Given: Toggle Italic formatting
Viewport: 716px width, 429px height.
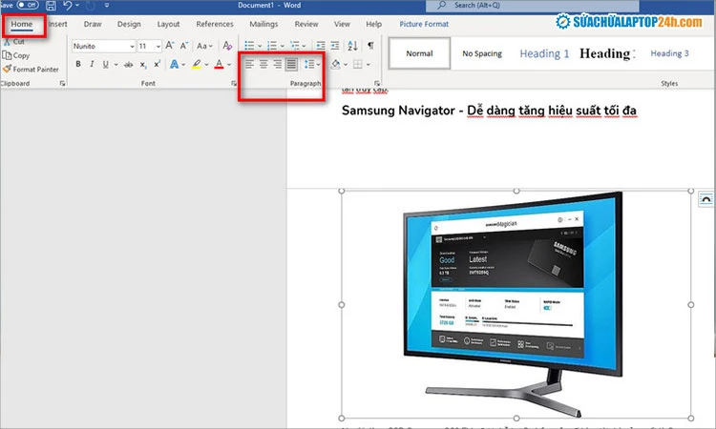Looking at the screenshot, I should [92, 64].
